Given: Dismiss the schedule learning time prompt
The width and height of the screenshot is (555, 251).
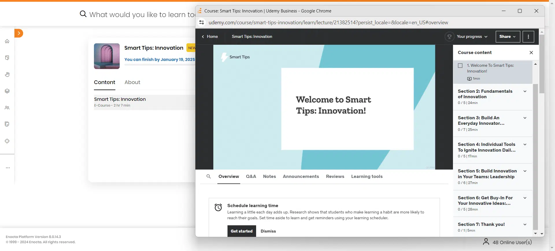Looking at the screenshot, I should [268, 231].
